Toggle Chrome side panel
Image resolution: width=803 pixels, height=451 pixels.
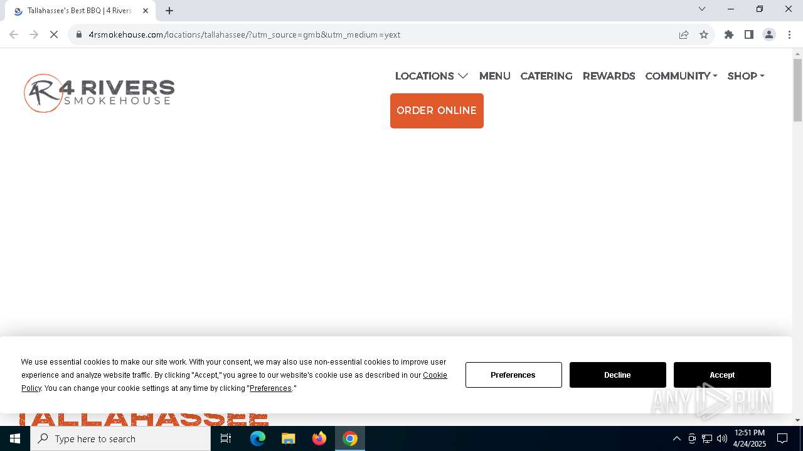pos(749,34)
